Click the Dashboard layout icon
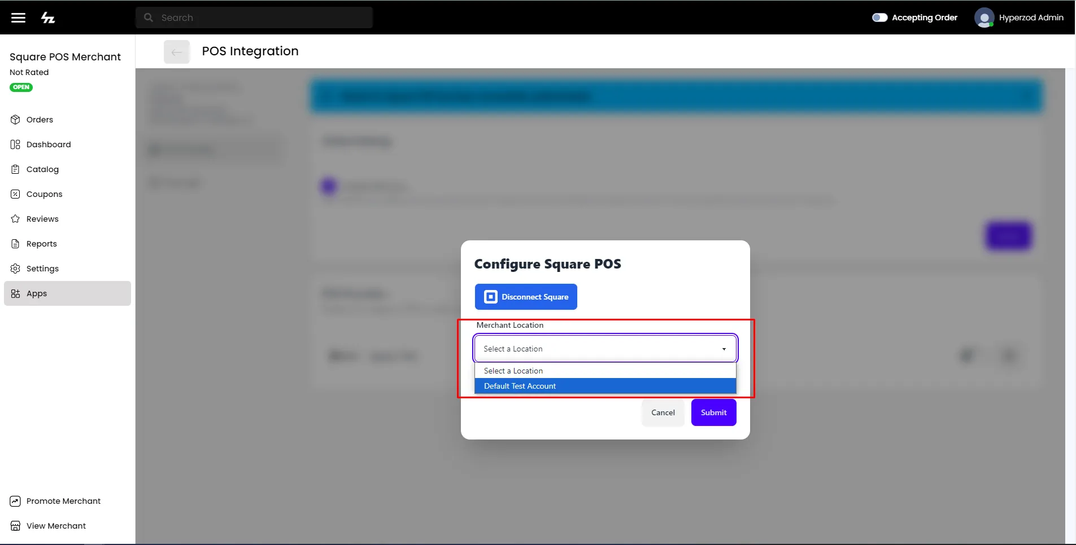This screenshot has height=545, width=1076. pos(15,144)
